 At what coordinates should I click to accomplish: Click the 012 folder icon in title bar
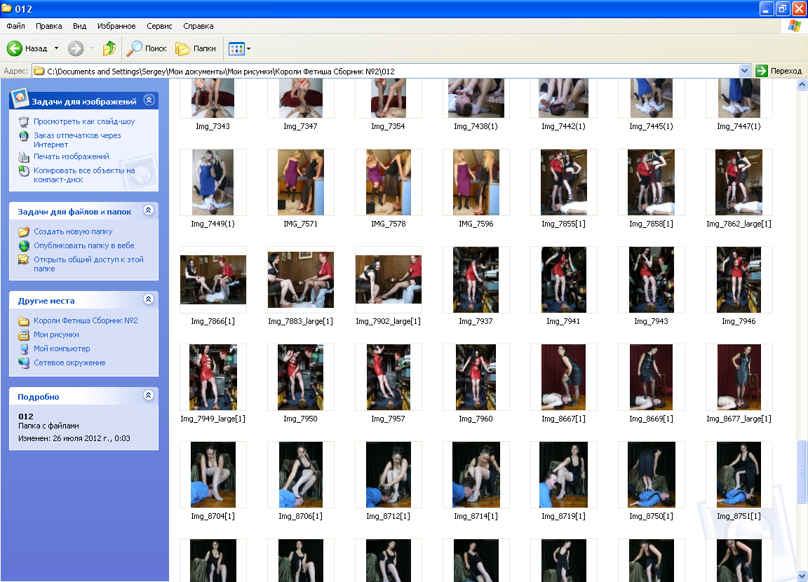click(x=7, y=8)
